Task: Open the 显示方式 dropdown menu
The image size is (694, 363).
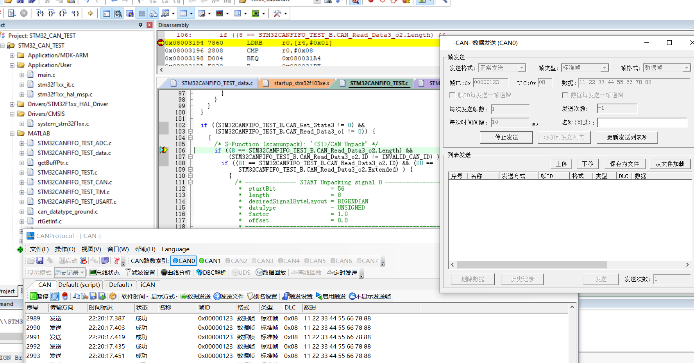Action: (165, 296)
